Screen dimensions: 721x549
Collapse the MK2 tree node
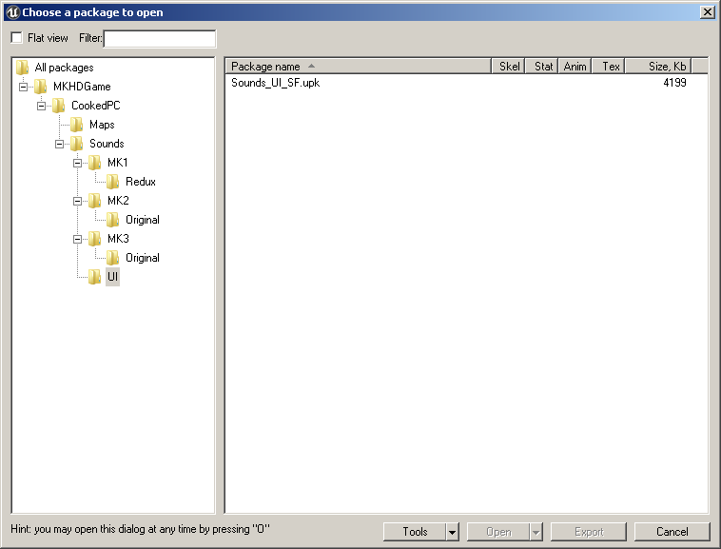tap(77, 201)
